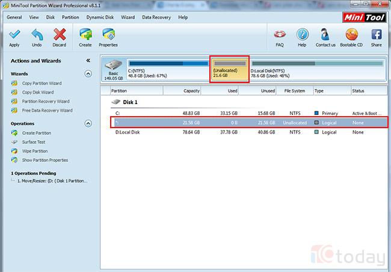Click the Status column header
This screenshot has height=272, width=391.
coord(369,91)
